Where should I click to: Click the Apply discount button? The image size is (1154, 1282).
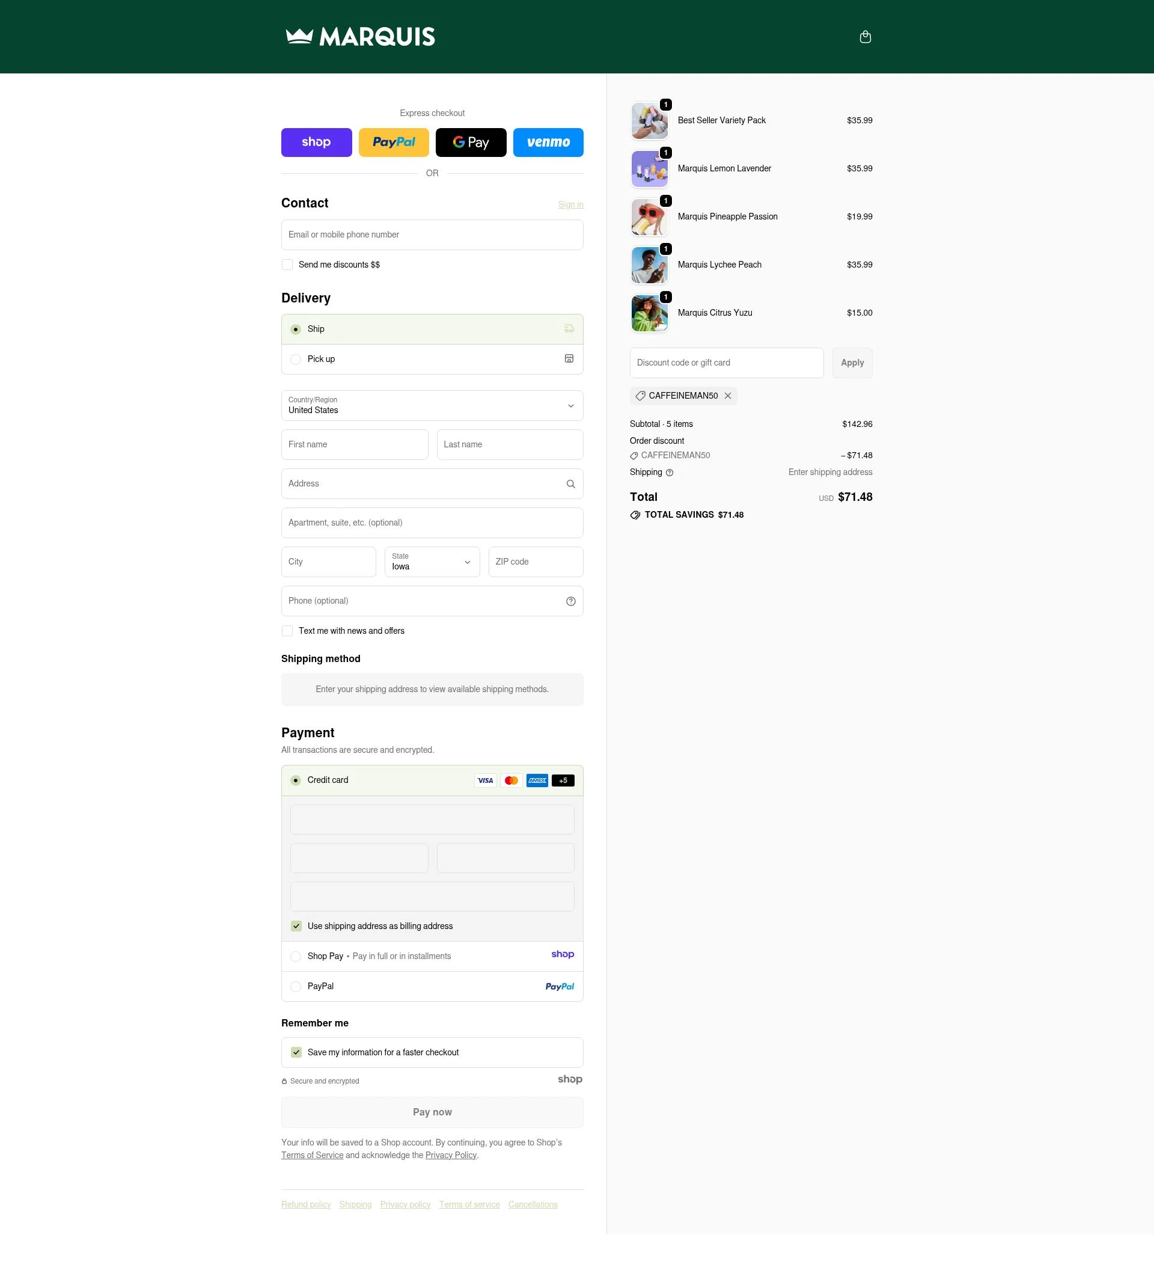pyautogui.click(x=852, y=362)
